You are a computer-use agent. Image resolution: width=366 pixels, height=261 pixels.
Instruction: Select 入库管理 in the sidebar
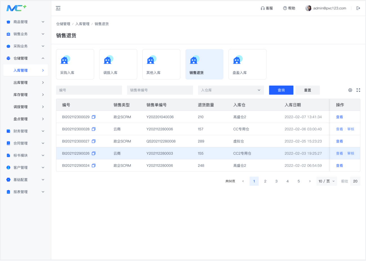[x=26, y=70]
